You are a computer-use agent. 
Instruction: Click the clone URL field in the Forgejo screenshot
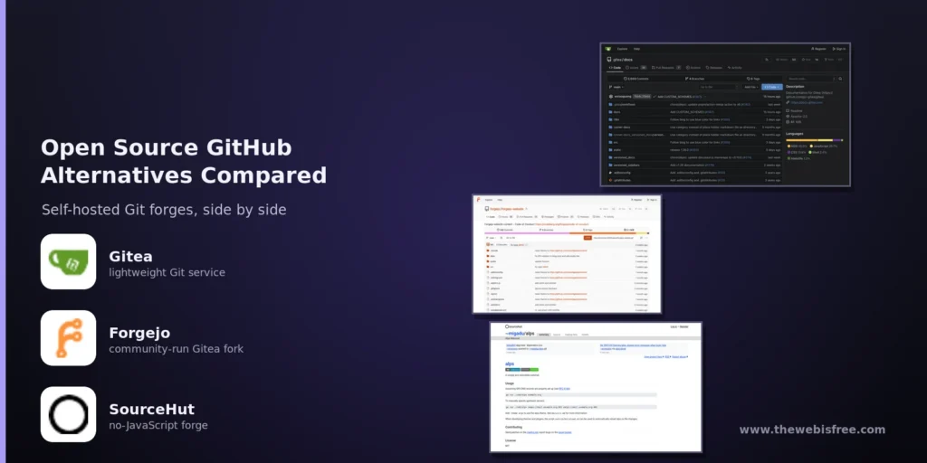click(x=614, y=238)
